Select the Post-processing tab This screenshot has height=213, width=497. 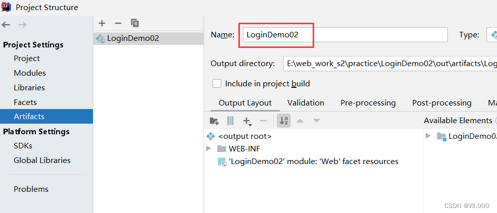[441, 102]
